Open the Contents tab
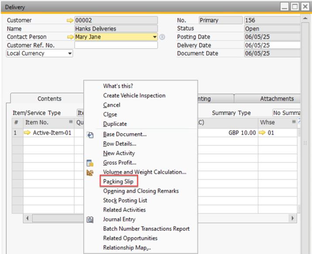Viewport: 312px width, 254px height. [49, 99]
